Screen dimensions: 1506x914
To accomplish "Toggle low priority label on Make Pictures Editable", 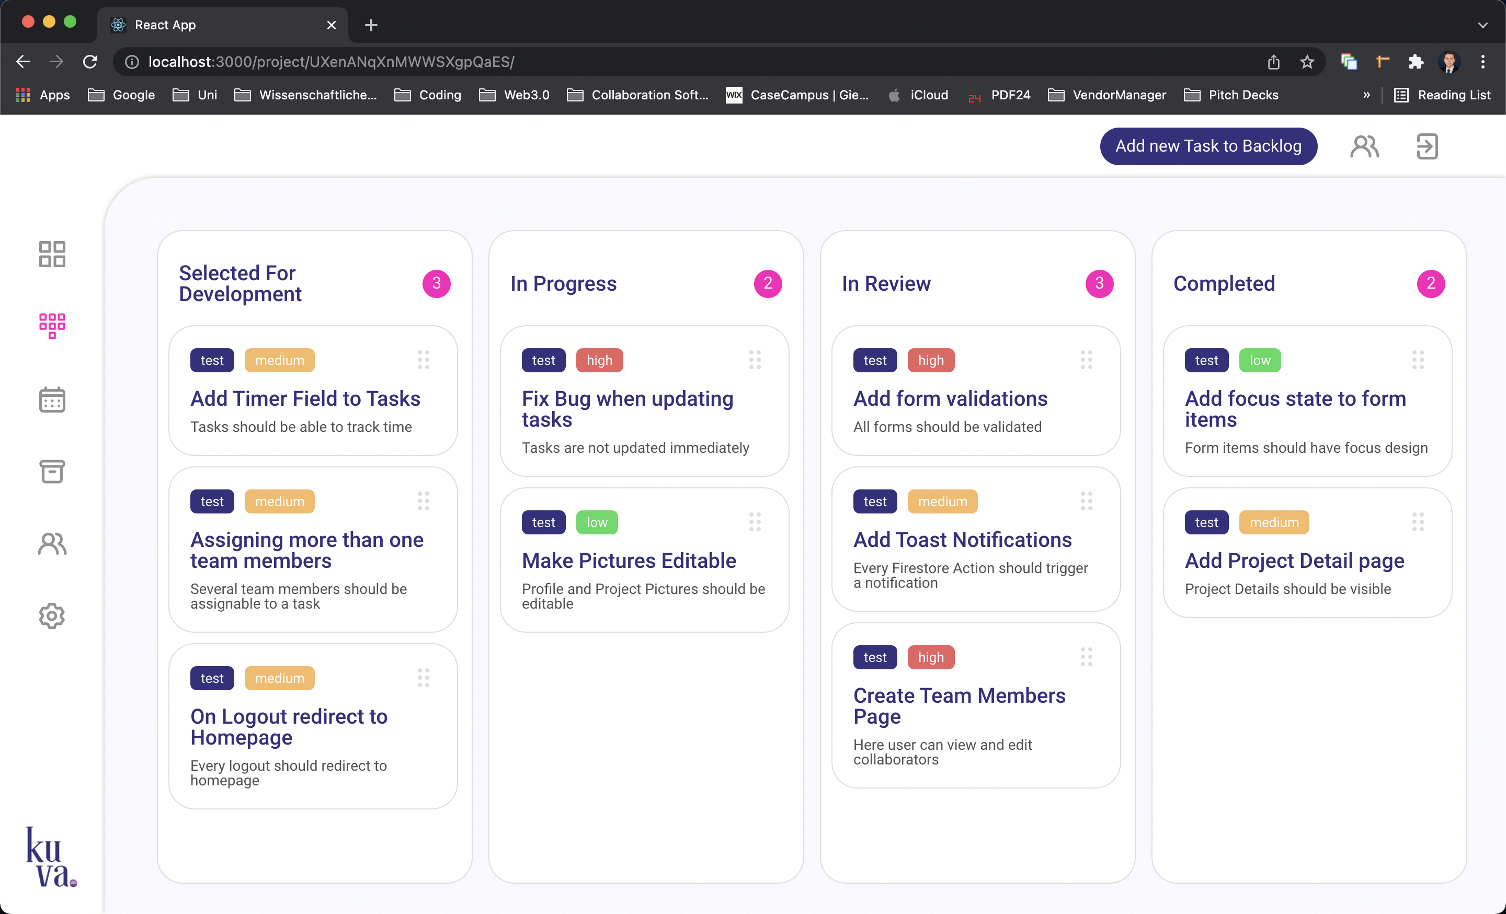I will coord(597,521).
